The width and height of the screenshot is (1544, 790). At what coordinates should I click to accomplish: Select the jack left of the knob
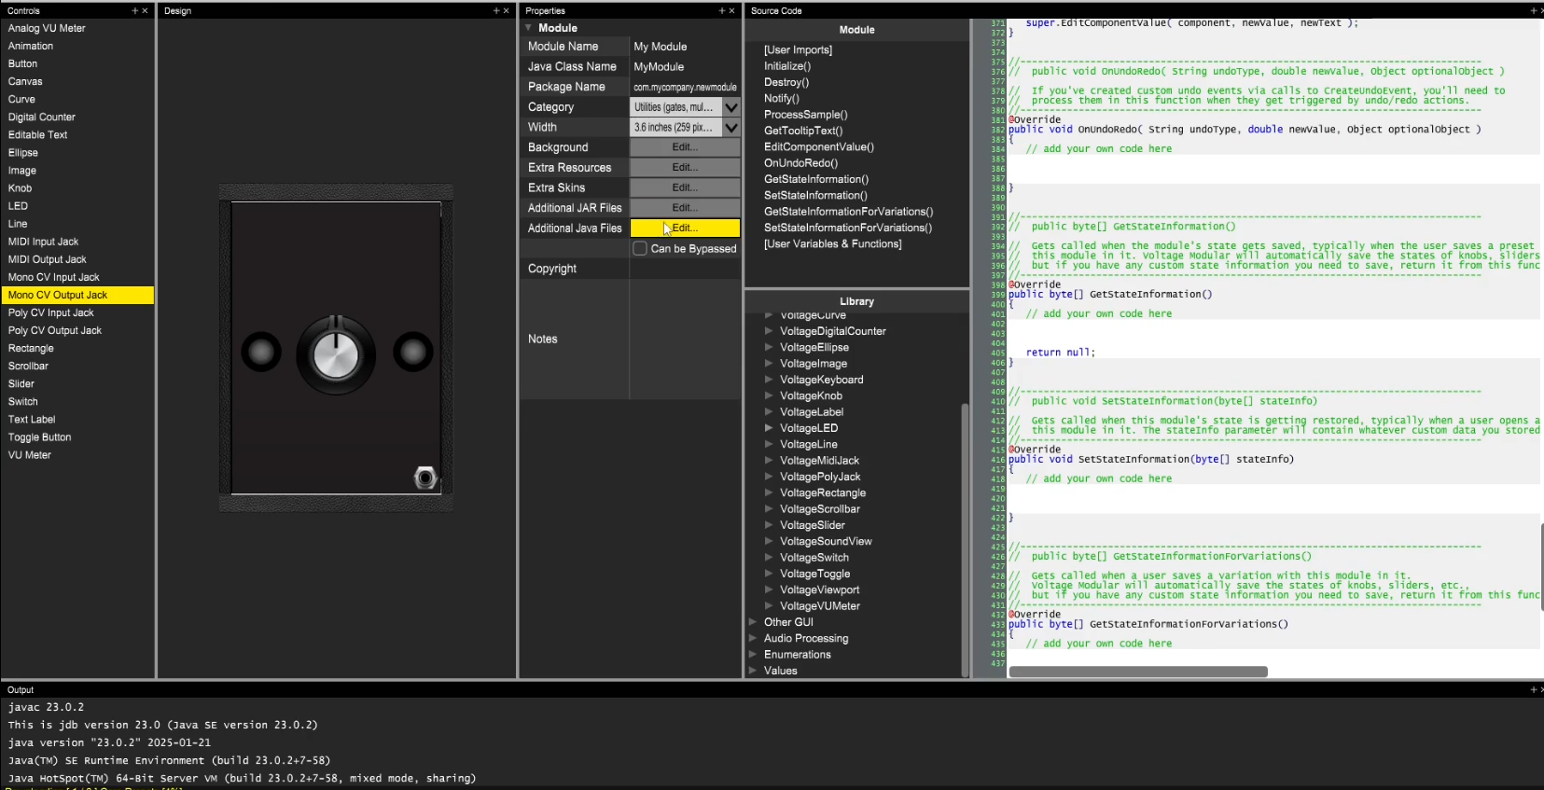point(261,352)
